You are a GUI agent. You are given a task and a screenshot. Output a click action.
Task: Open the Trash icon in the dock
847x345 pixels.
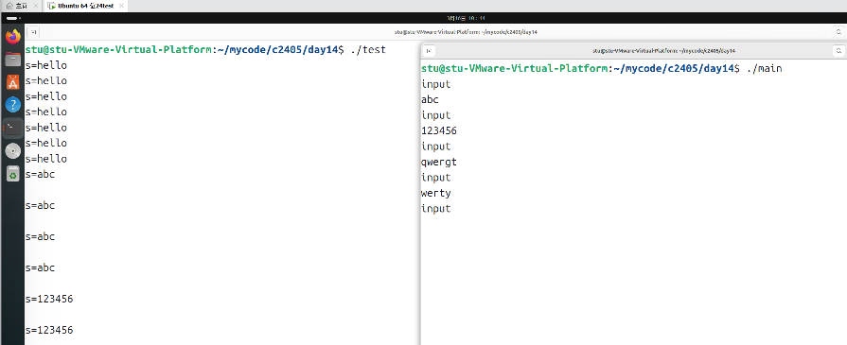coord(13,173)
